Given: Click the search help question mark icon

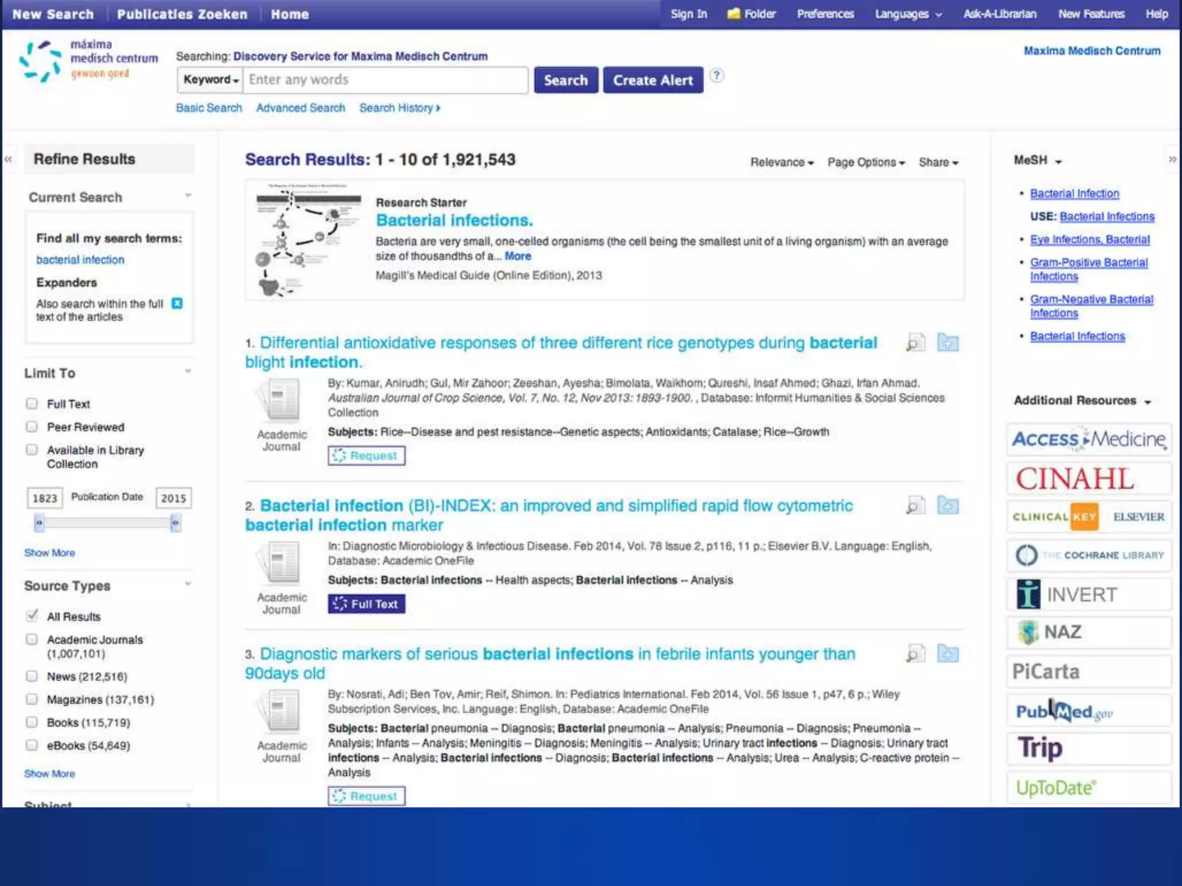Looking at the screenshot, I should click(x=716, y=76).
